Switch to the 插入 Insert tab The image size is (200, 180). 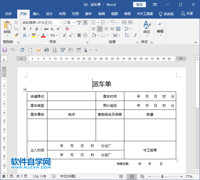(36, 14)
